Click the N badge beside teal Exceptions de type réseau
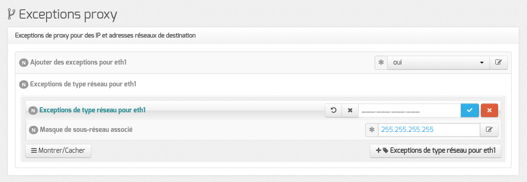This screenshot has height=182, width=527. (x=33, y=110)
